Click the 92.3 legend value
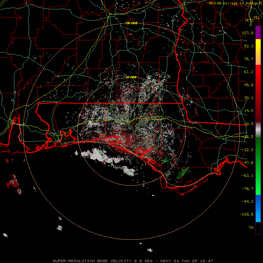Viewport: 263px width, 263px height. click(249, 46)
